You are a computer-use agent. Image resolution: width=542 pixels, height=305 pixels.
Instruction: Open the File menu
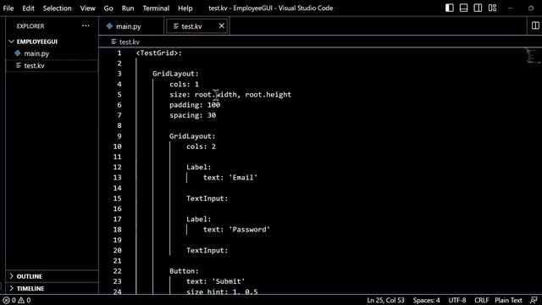coord(8,8)
